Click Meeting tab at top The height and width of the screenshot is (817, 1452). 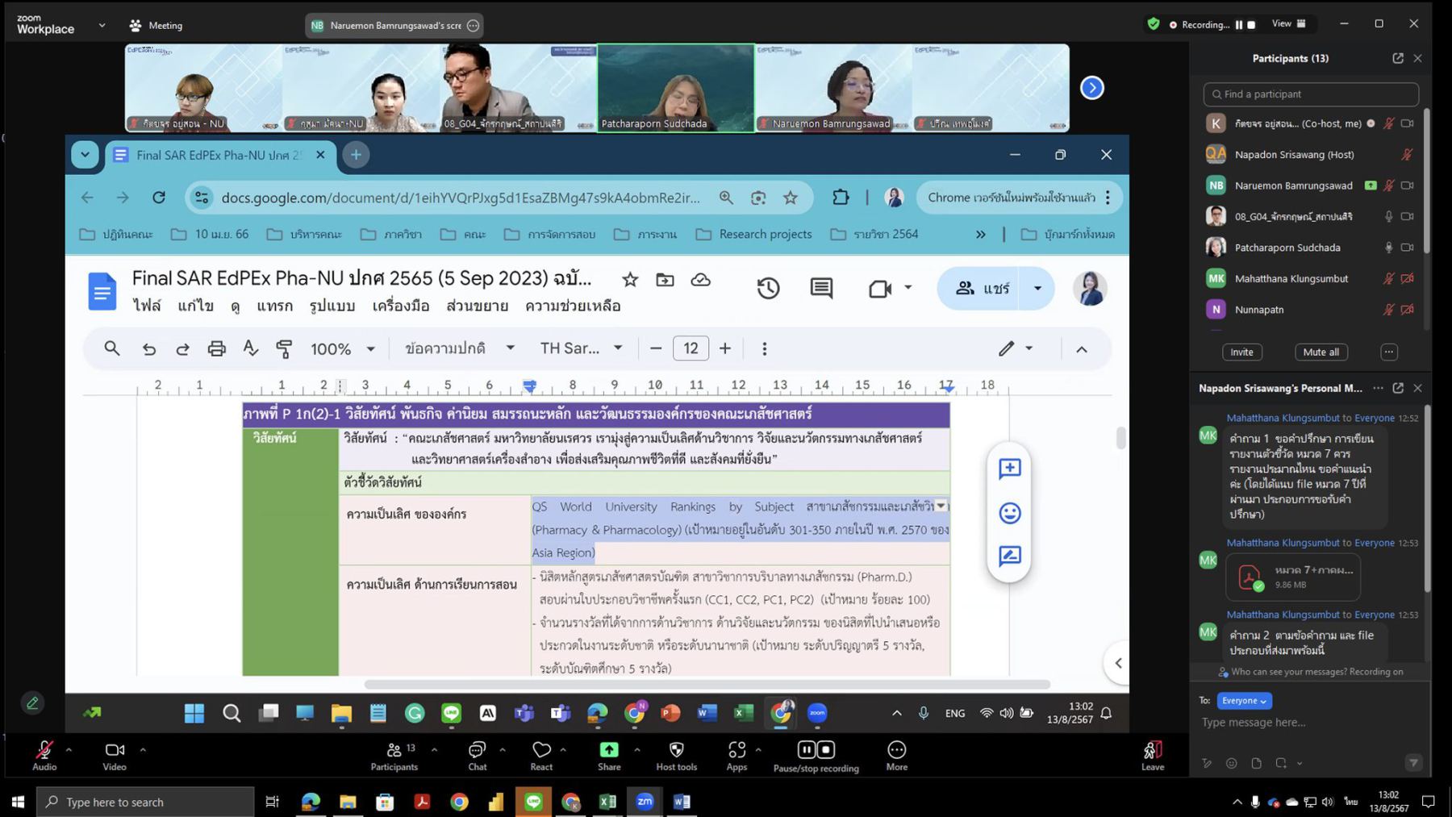tap(156, 25)
